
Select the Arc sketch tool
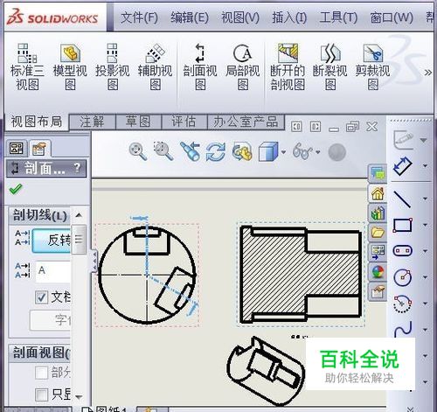click(403, 304)
